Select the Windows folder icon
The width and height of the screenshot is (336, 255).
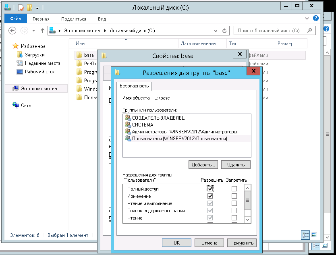(79, 89)
